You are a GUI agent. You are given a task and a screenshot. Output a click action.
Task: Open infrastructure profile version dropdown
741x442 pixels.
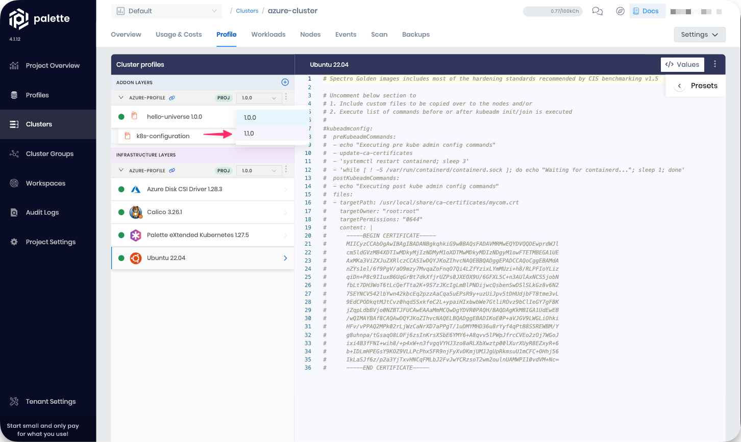259,171
